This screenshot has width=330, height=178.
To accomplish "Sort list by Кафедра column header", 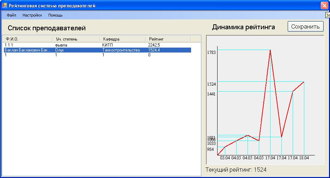I will click(122, 39).
